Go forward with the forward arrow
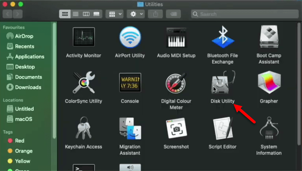 click(x=18, y=14)
